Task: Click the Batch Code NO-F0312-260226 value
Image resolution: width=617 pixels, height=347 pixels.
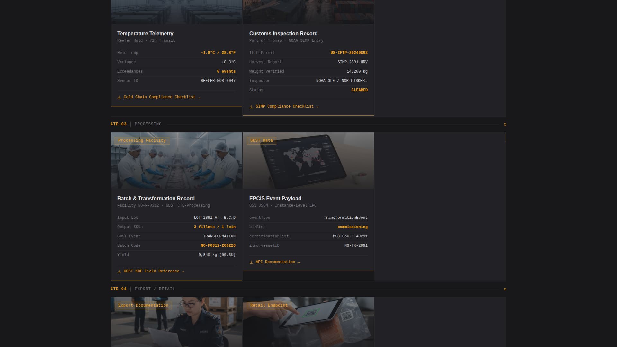Action: (x=218, y=245)
